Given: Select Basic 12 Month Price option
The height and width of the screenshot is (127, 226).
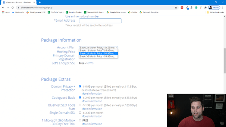Looking at the screenshot, I should (x=98, y=51).
